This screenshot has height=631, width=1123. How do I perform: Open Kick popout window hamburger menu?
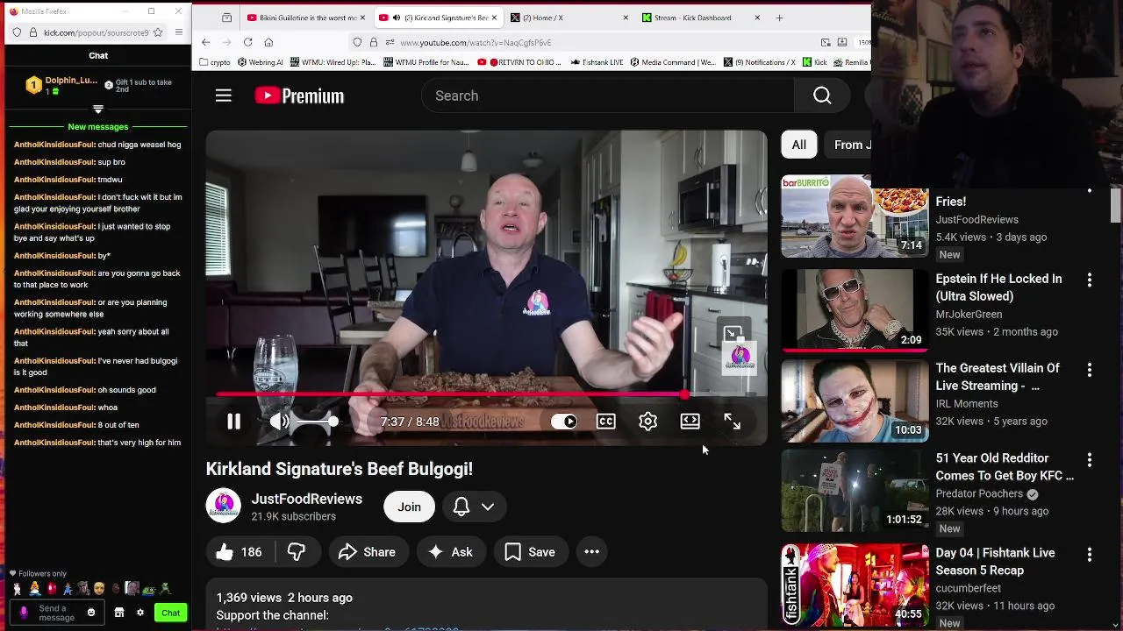click(x=179, y=32)
